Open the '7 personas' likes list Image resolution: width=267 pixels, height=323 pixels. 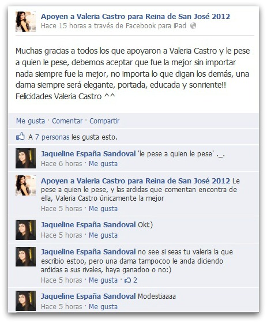pyautogui.click(x=52, y=137)
